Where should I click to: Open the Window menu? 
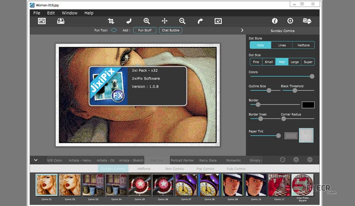[70, 13]
